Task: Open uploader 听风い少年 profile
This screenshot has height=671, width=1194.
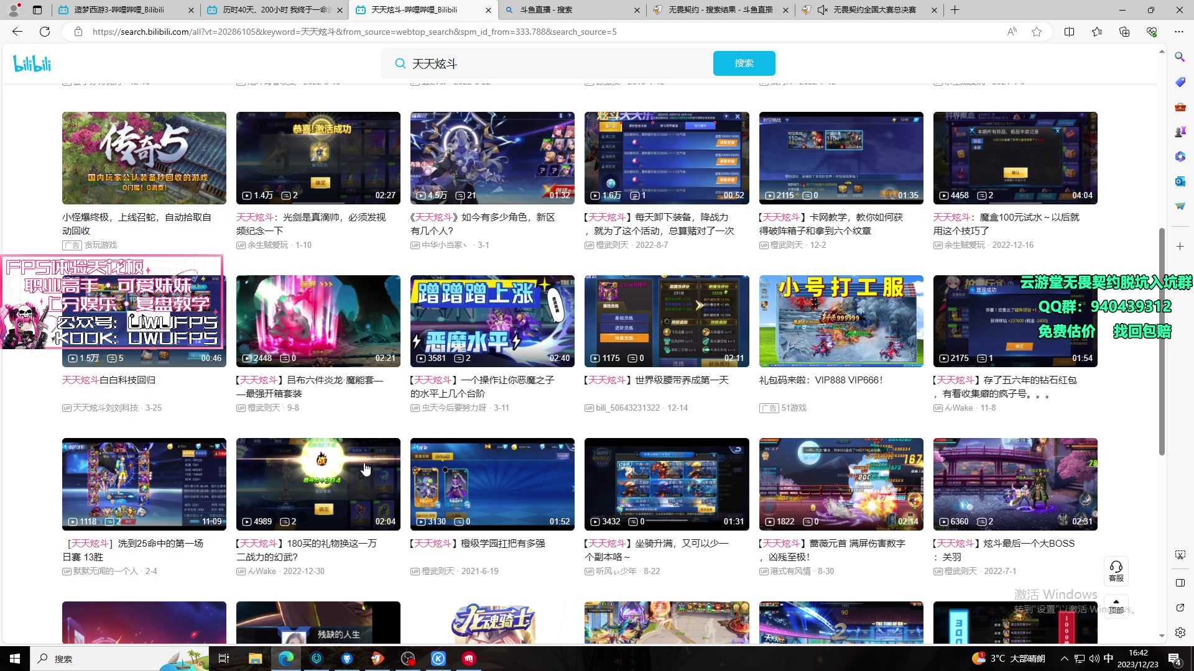Action: tap(616, 571)
